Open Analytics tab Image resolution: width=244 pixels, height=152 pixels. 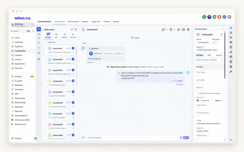coord(107,22)
